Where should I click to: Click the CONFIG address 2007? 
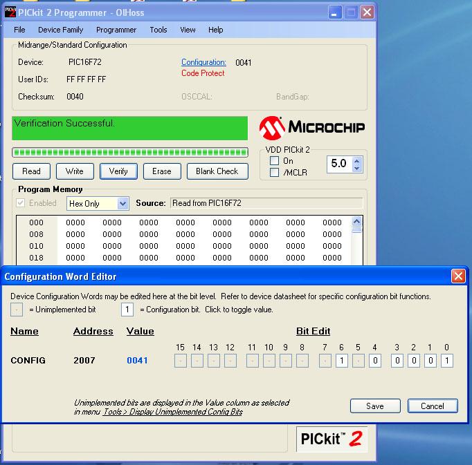tap(84, 360)
